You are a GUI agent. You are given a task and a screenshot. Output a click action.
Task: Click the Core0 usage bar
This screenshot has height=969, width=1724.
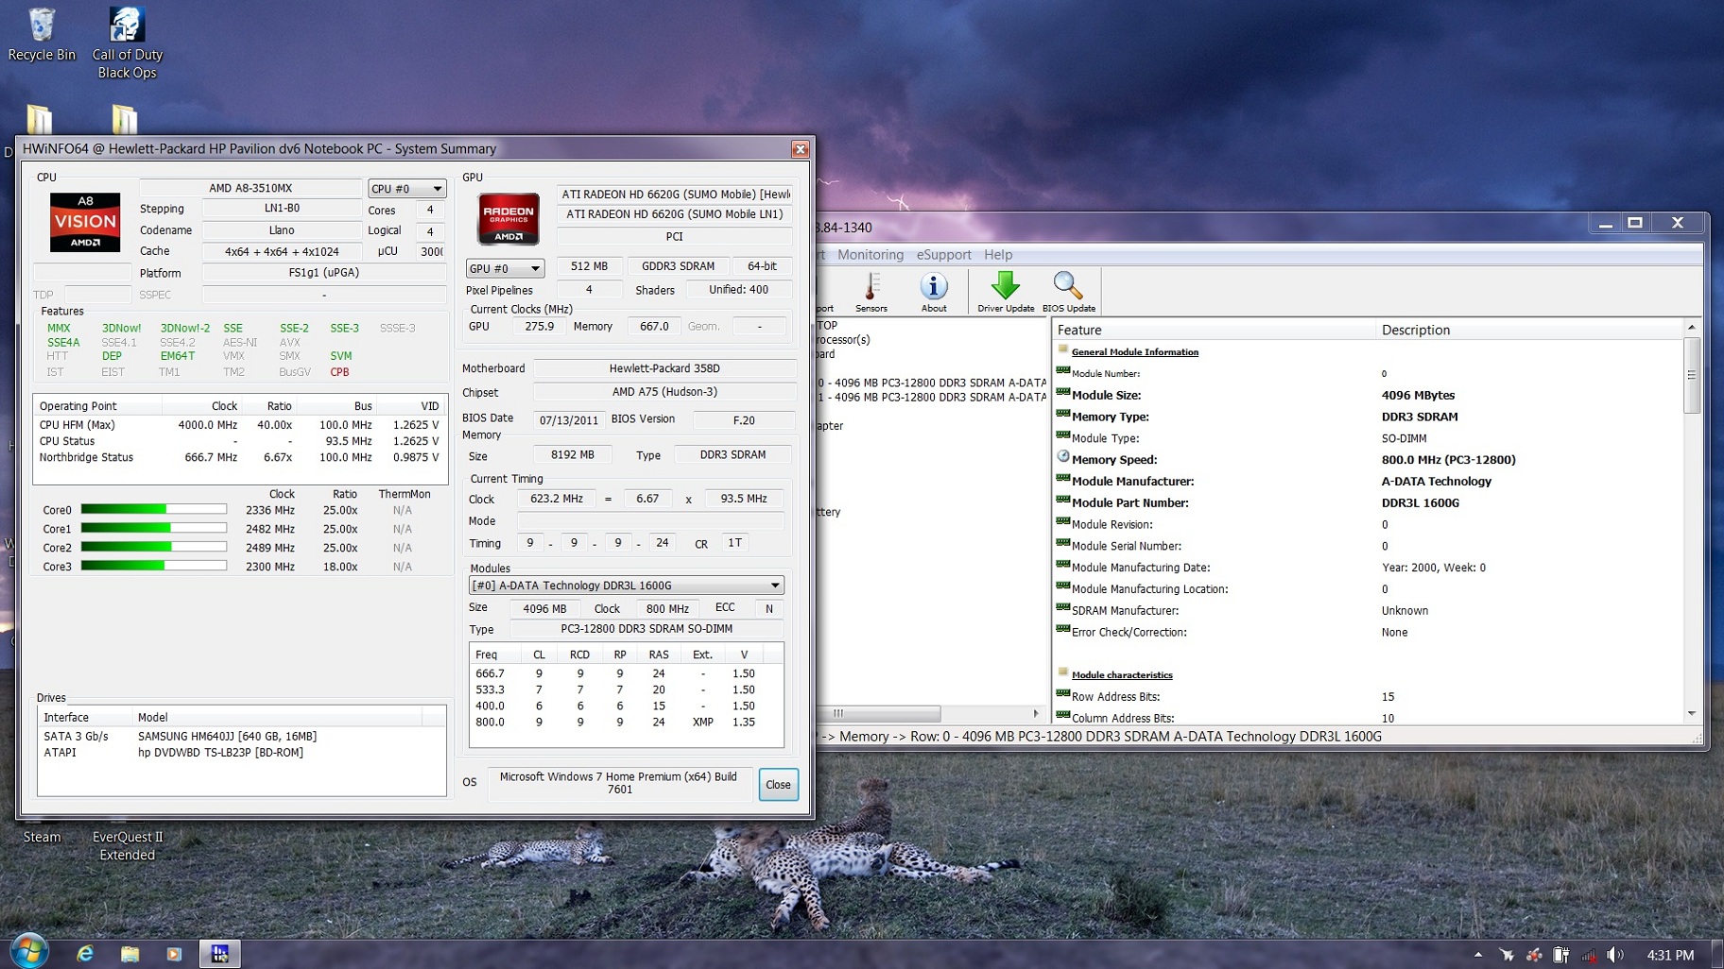pos(154,509)
